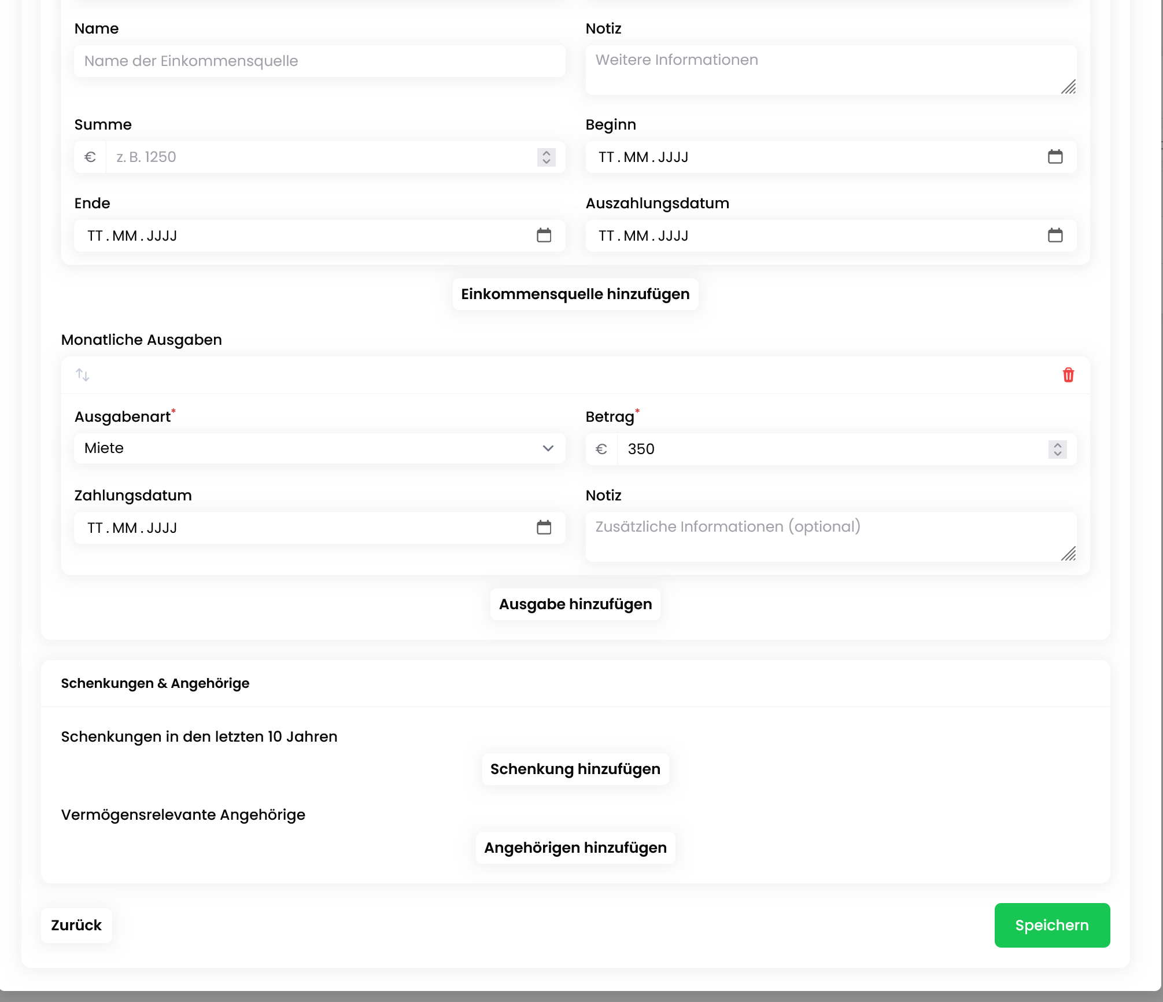
Task: Click Schenkung hinzufügen button
Action: (575, 769)
